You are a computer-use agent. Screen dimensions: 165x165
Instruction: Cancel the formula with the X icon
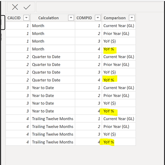15,7
